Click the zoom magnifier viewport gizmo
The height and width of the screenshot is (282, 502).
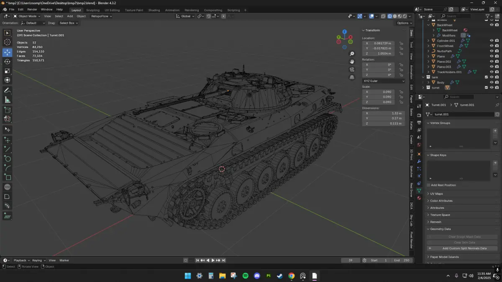coord(352,54)
